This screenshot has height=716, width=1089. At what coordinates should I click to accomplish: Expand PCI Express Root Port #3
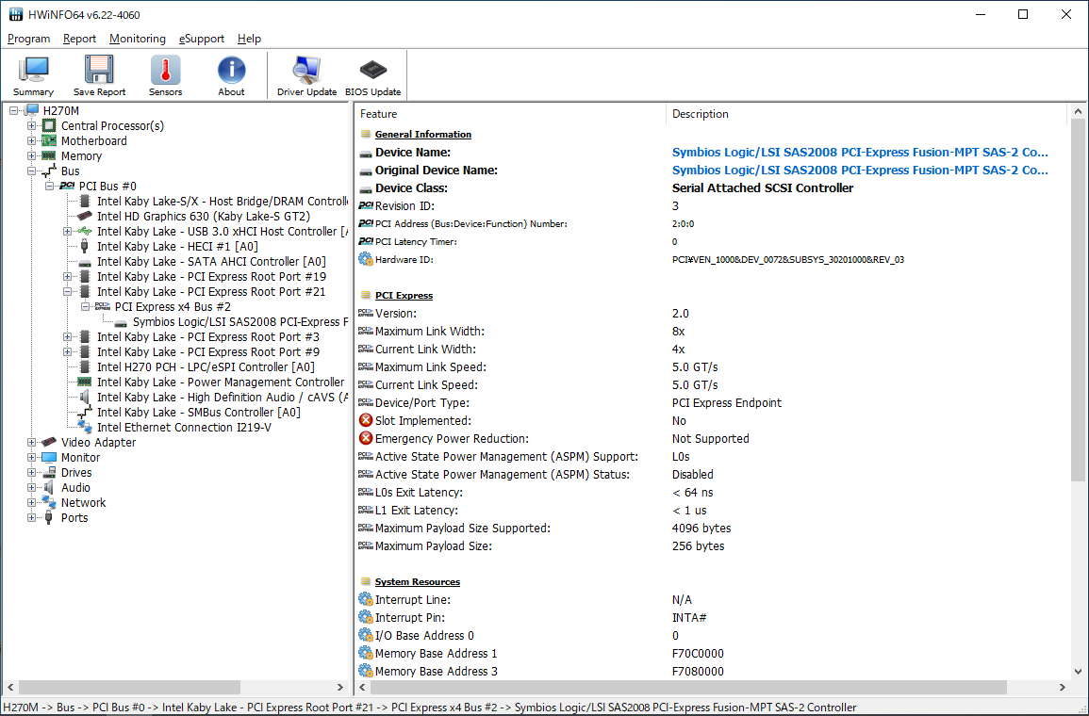click(67, 336)
